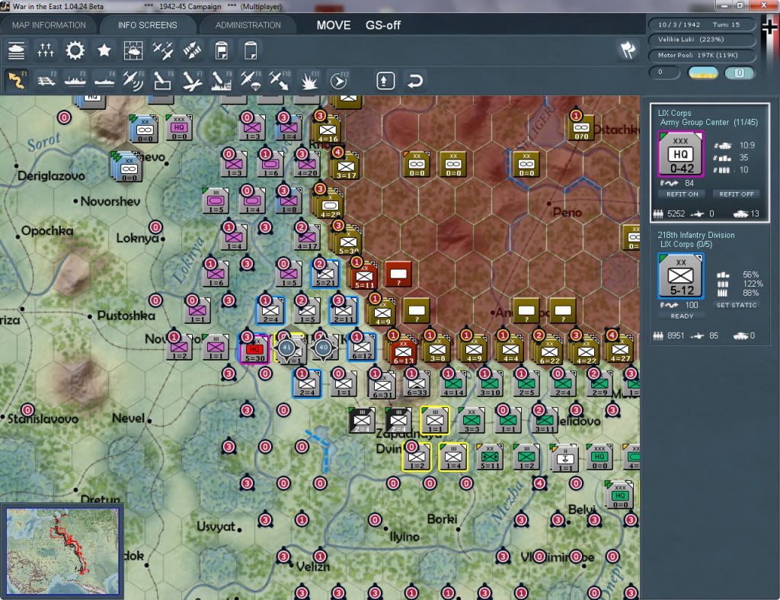Click the sunny weather indicator pill
Image resolution: width=780 pixels, height=600 pixels.
pyautogui.click(x=702, y=72)
